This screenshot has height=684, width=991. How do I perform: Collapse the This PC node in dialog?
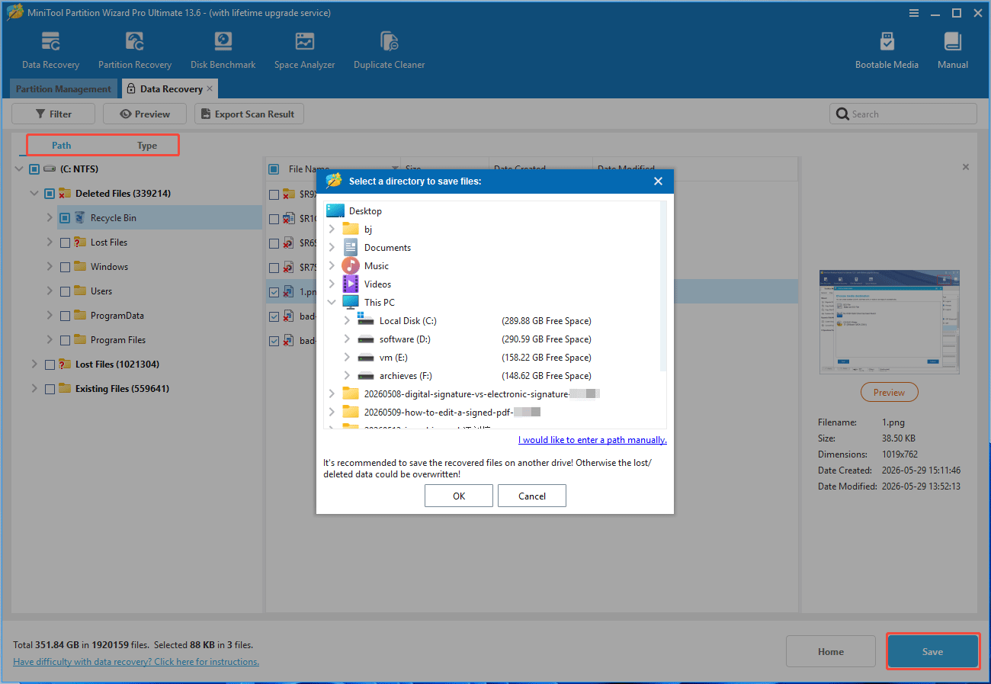332,302
